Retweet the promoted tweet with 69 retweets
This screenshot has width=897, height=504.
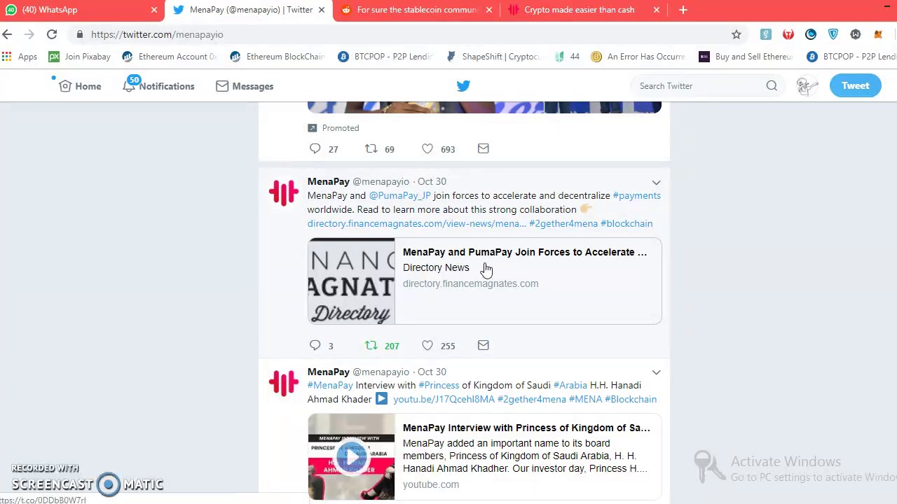click(x=371, y=148)
